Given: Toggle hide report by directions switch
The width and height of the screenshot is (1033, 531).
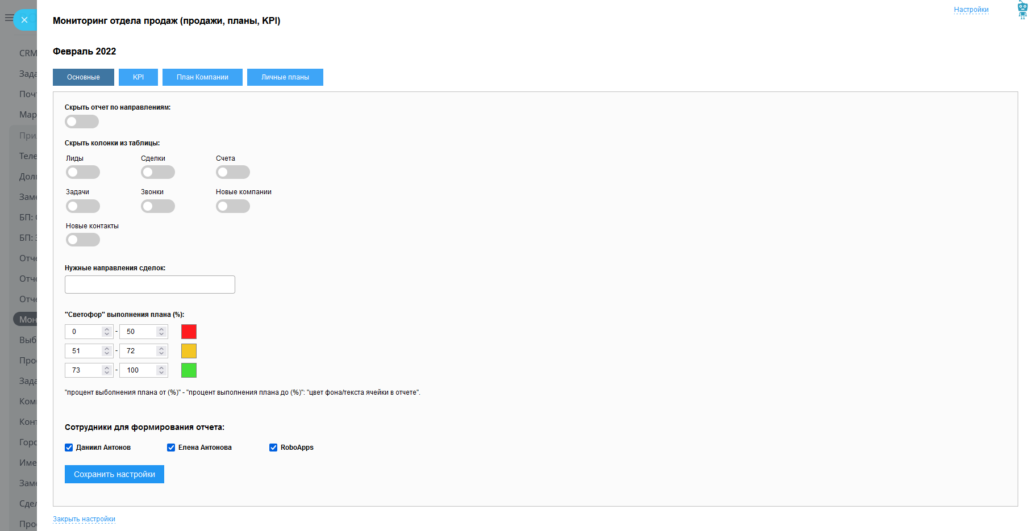Looking at the screenshot, I should click(x=82, y=122).
